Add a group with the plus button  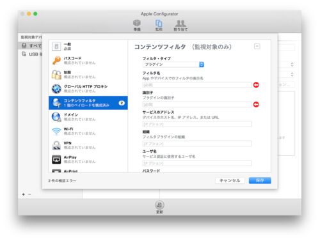click(x=24, y=194)
